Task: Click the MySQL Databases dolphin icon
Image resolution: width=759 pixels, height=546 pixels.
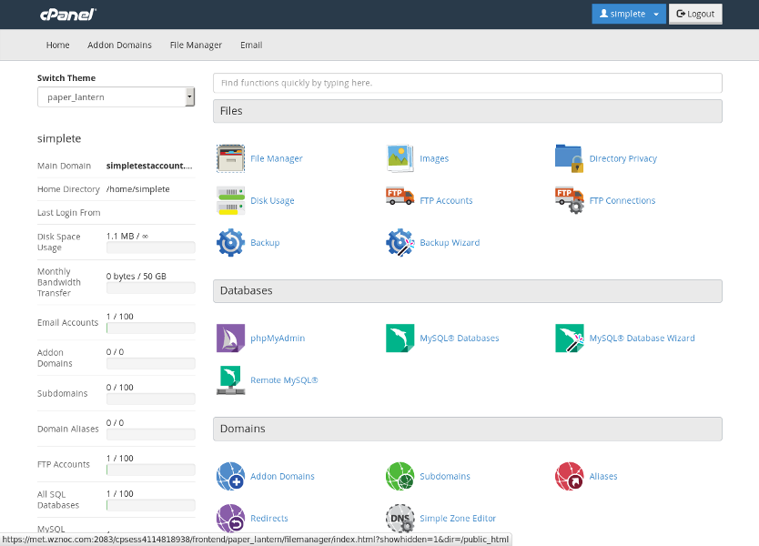Action: [400, 338]
